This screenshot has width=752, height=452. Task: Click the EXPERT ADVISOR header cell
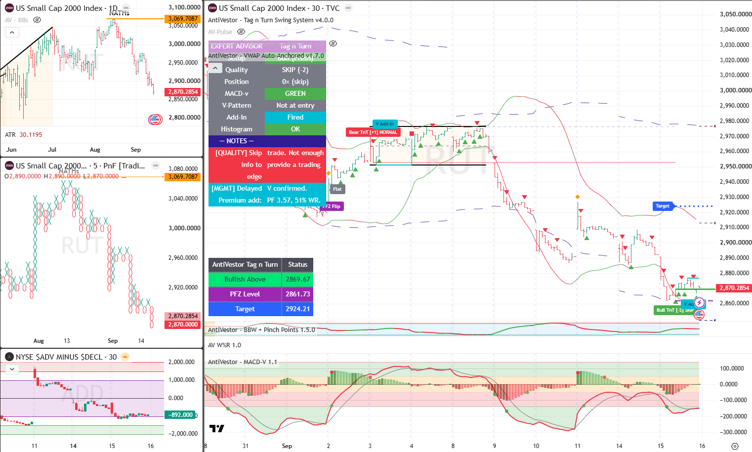[x=237, y=46]
